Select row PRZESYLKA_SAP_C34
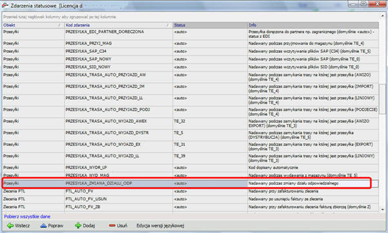 [190, 51]
